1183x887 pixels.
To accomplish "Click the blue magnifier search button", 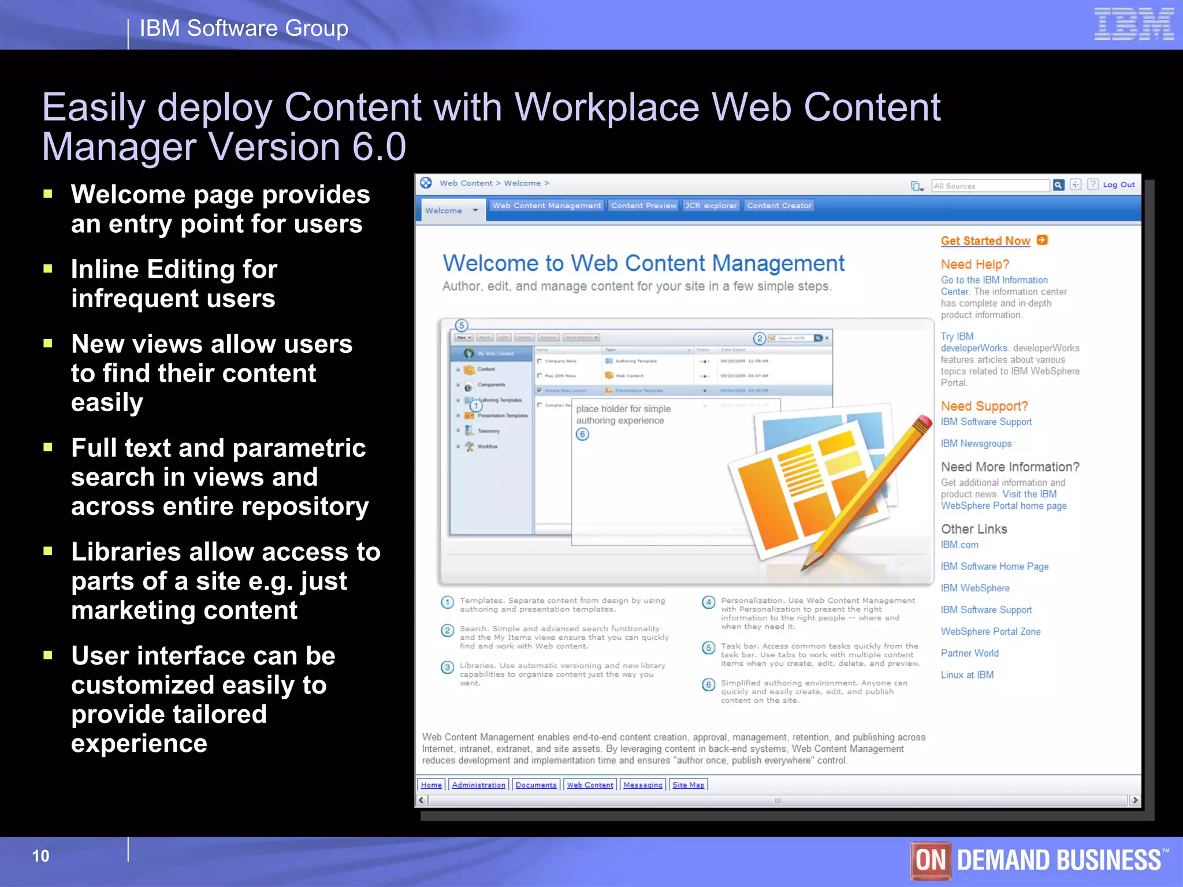I will [1058, 185].
